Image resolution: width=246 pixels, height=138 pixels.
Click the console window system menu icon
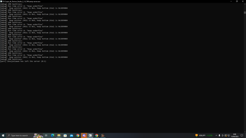click(x=1, y=2)
